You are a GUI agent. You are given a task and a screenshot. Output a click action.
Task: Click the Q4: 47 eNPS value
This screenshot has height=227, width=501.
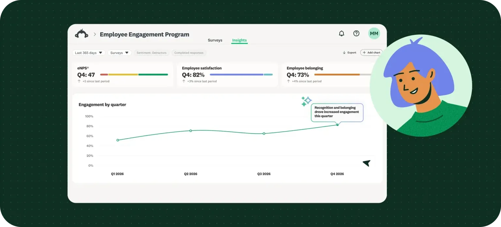click(86, 75)
